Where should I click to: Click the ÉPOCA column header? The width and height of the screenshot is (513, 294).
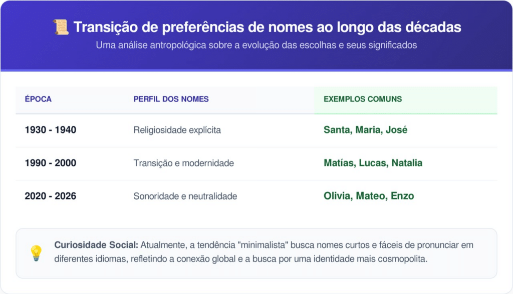(x=38, y=99)
